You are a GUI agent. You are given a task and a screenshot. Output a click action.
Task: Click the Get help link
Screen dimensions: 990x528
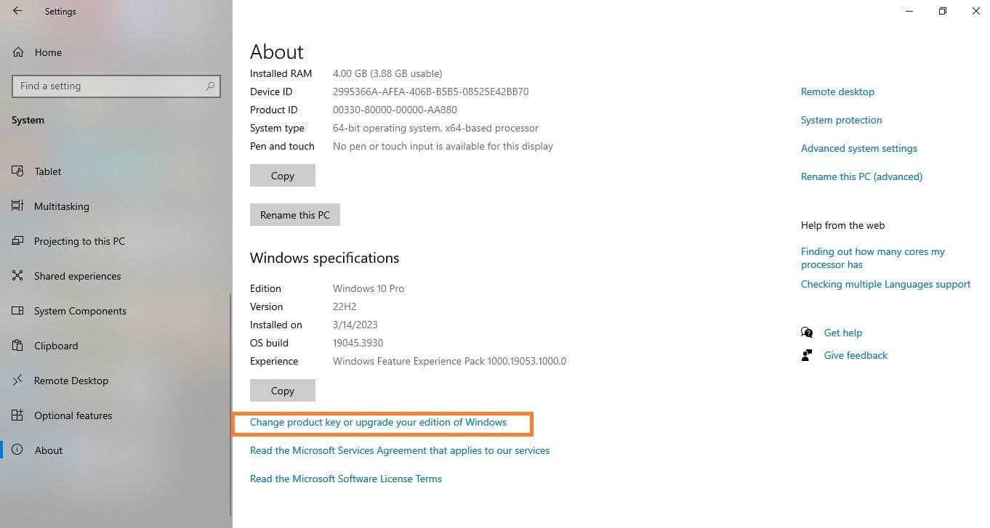click(842, 333)
